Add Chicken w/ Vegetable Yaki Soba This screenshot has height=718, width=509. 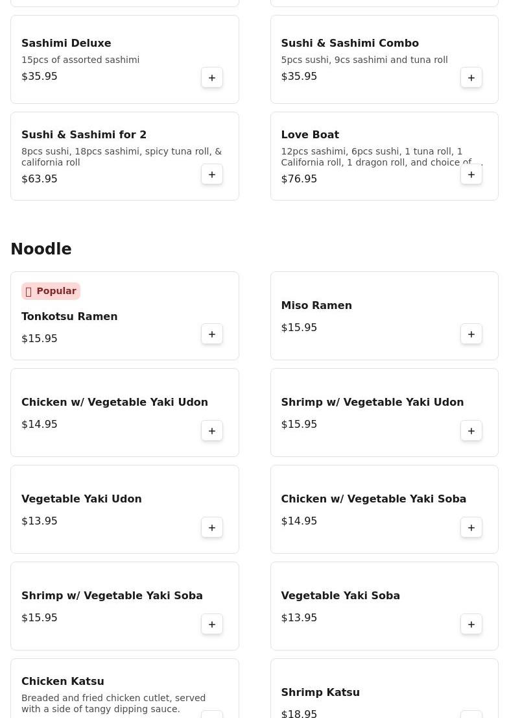click(x=471, y=528)
